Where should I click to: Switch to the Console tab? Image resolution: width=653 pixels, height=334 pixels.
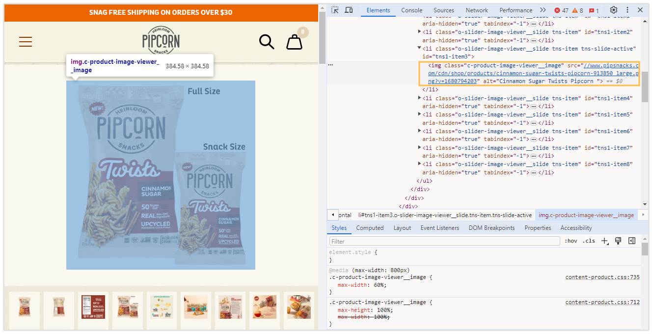point(411,10)
